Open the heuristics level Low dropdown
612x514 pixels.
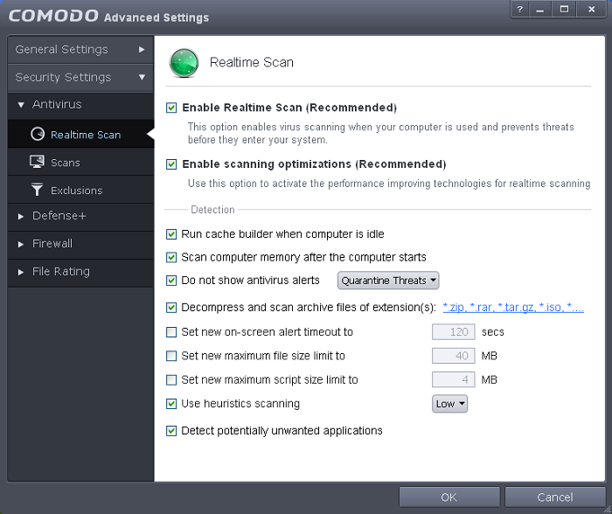click(x=449, y=404)
